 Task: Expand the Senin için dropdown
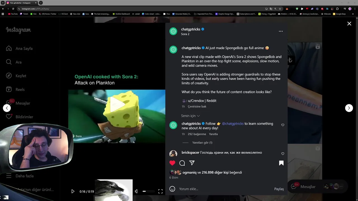190,116
